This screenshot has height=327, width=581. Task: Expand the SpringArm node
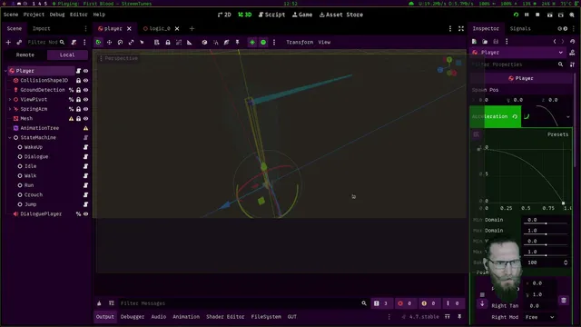[x=10, y=109]
